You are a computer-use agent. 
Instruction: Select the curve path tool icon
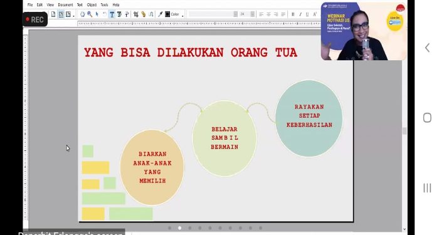click(x=151, y=14)
